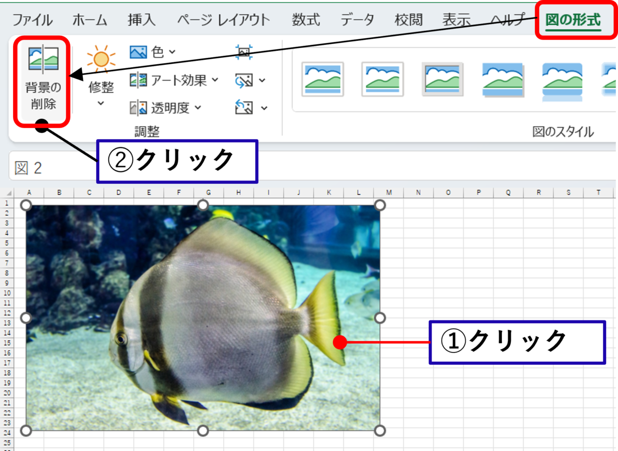Screen dimensions: 618x451
Task: Open the ファイル menu
Action: [33, 20]
